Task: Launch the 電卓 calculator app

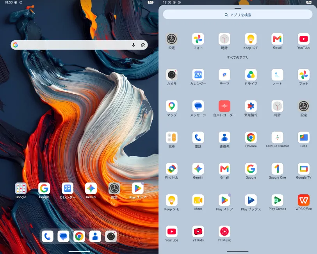Action: click(x=172, y=138)
